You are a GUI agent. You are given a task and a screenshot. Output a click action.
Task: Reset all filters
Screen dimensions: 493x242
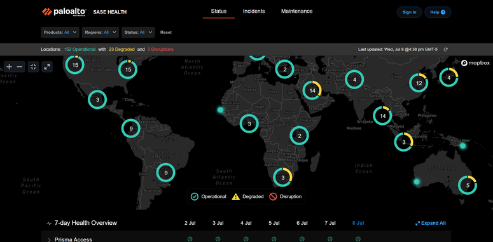coord(166,32)
